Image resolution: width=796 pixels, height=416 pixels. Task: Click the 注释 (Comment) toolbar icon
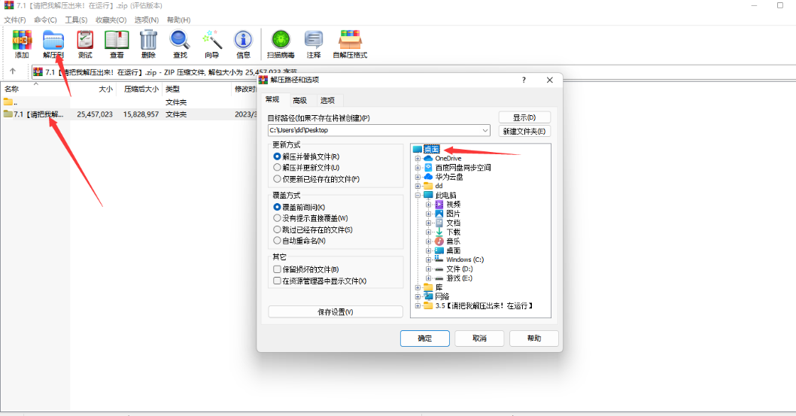[x=314, y=44]
